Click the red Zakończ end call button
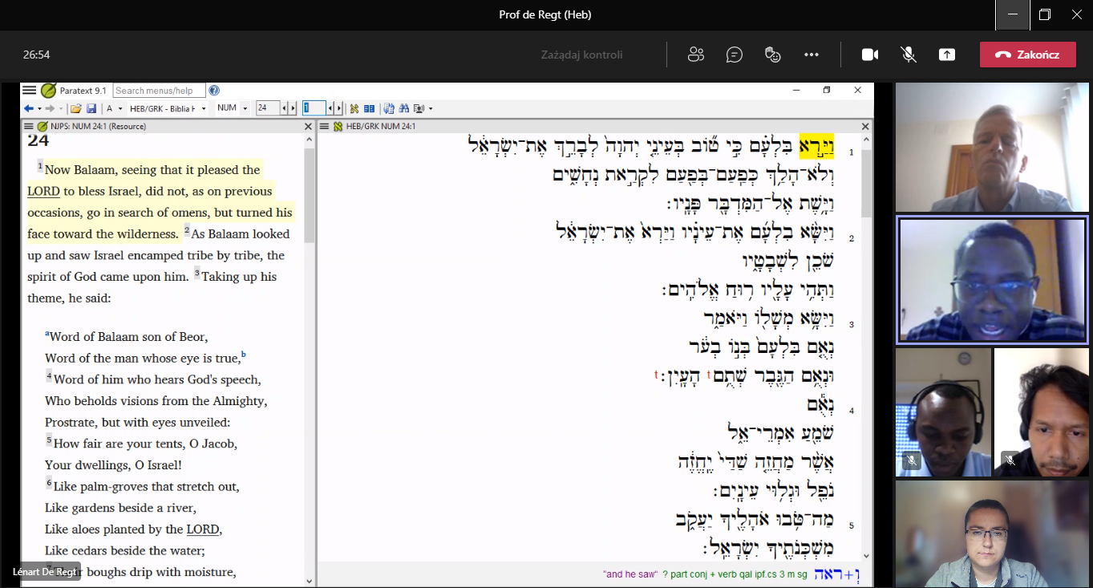 [x=1027, y=55]
